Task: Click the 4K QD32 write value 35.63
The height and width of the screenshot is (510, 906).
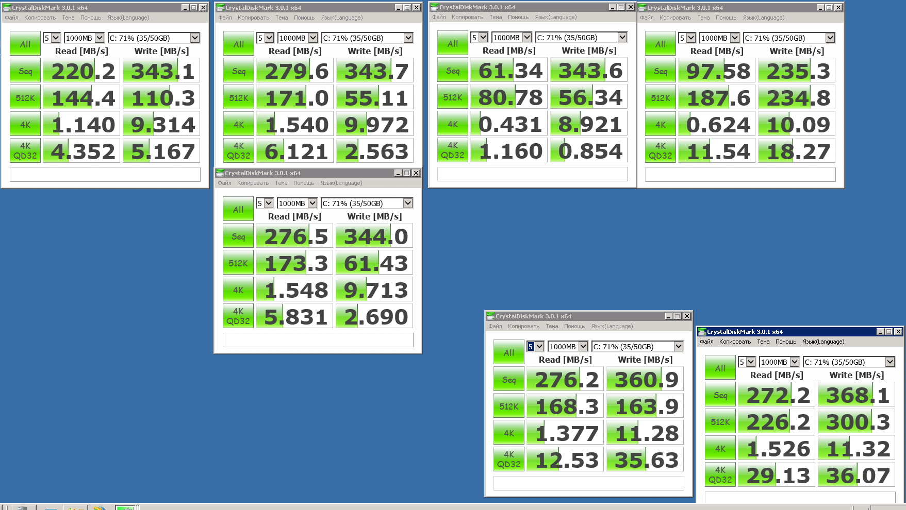Action: pos(645,460)
